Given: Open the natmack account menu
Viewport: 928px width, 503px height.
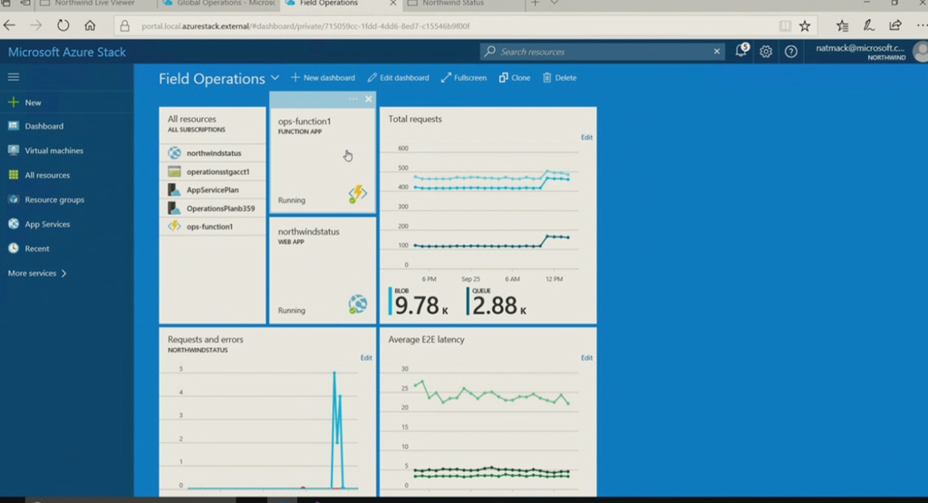Looking at the screenshot, I should pyautogui.click(x=870, y=52).
